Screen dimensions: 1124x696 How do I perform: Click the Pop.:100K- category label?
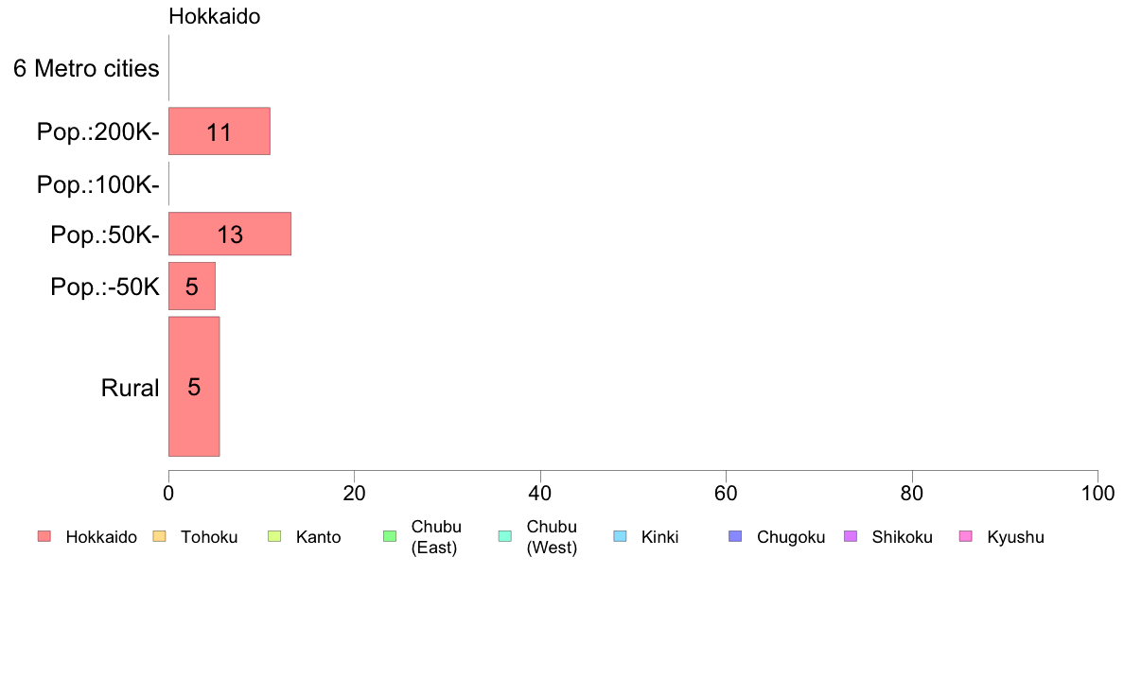tap(98, 185)
